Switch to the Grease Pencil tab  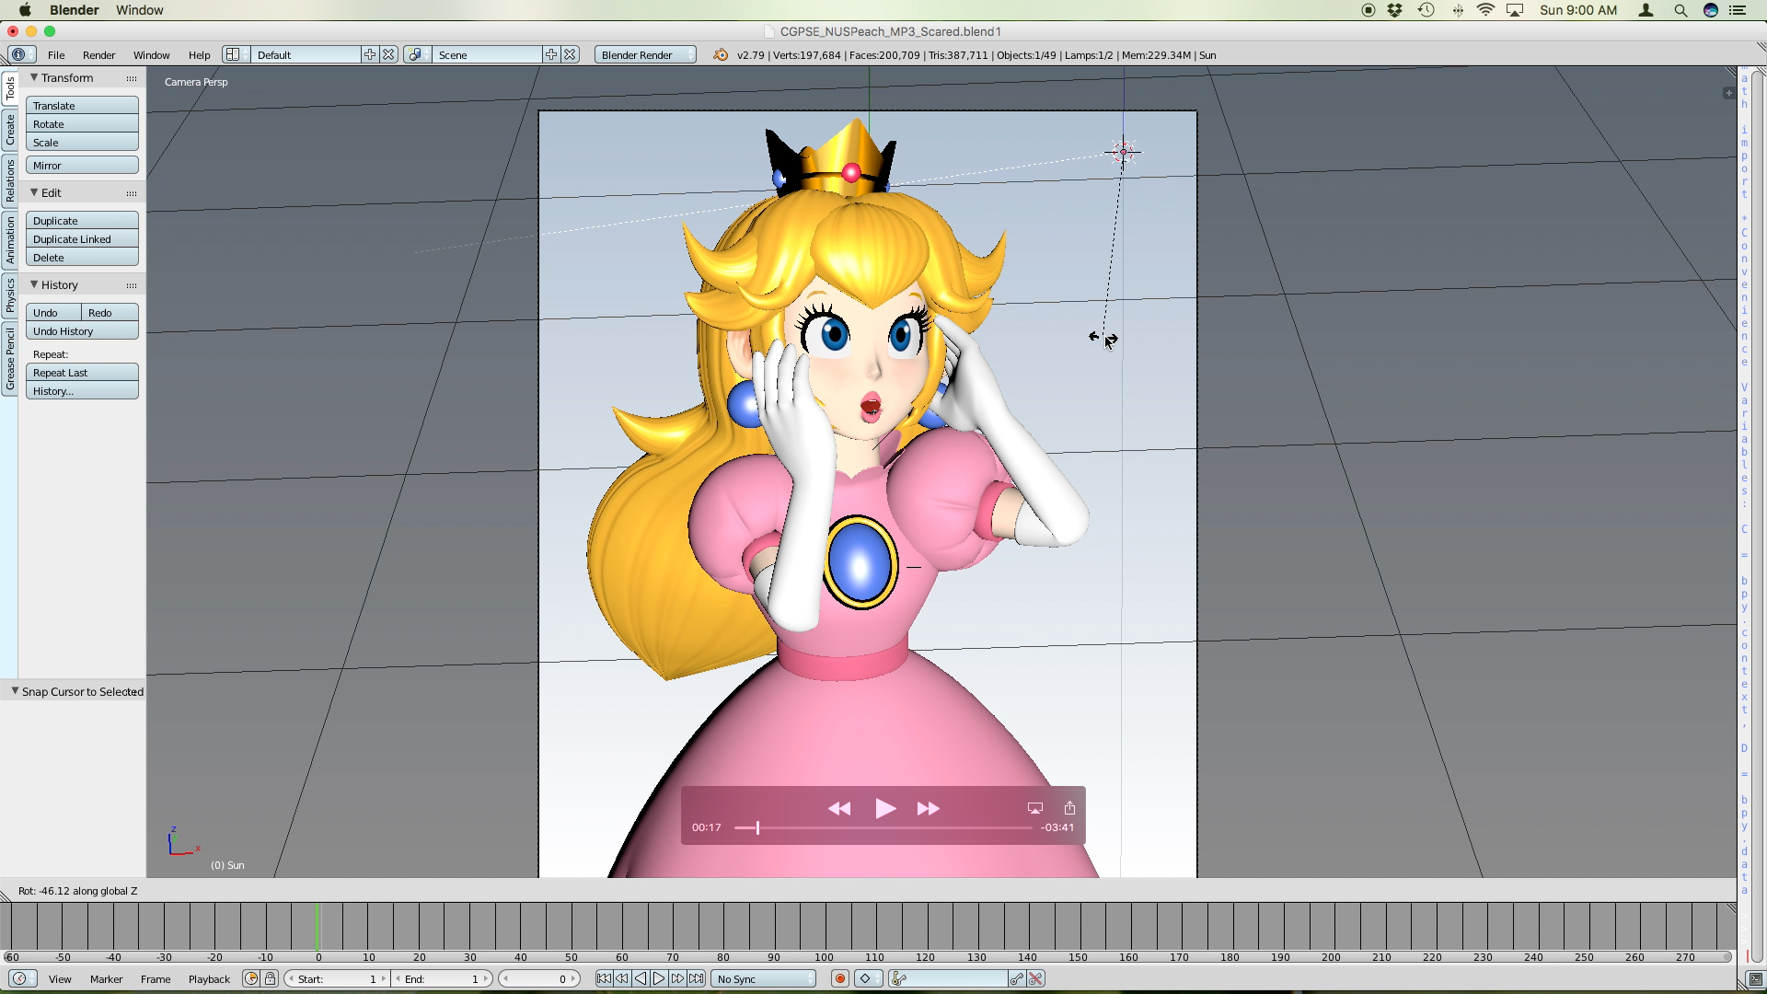[x=9, y=359]
